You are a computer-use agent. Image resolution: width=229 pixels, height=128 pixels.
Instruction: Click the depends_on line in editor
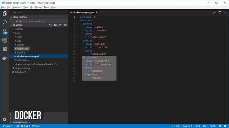coord(93,74)
